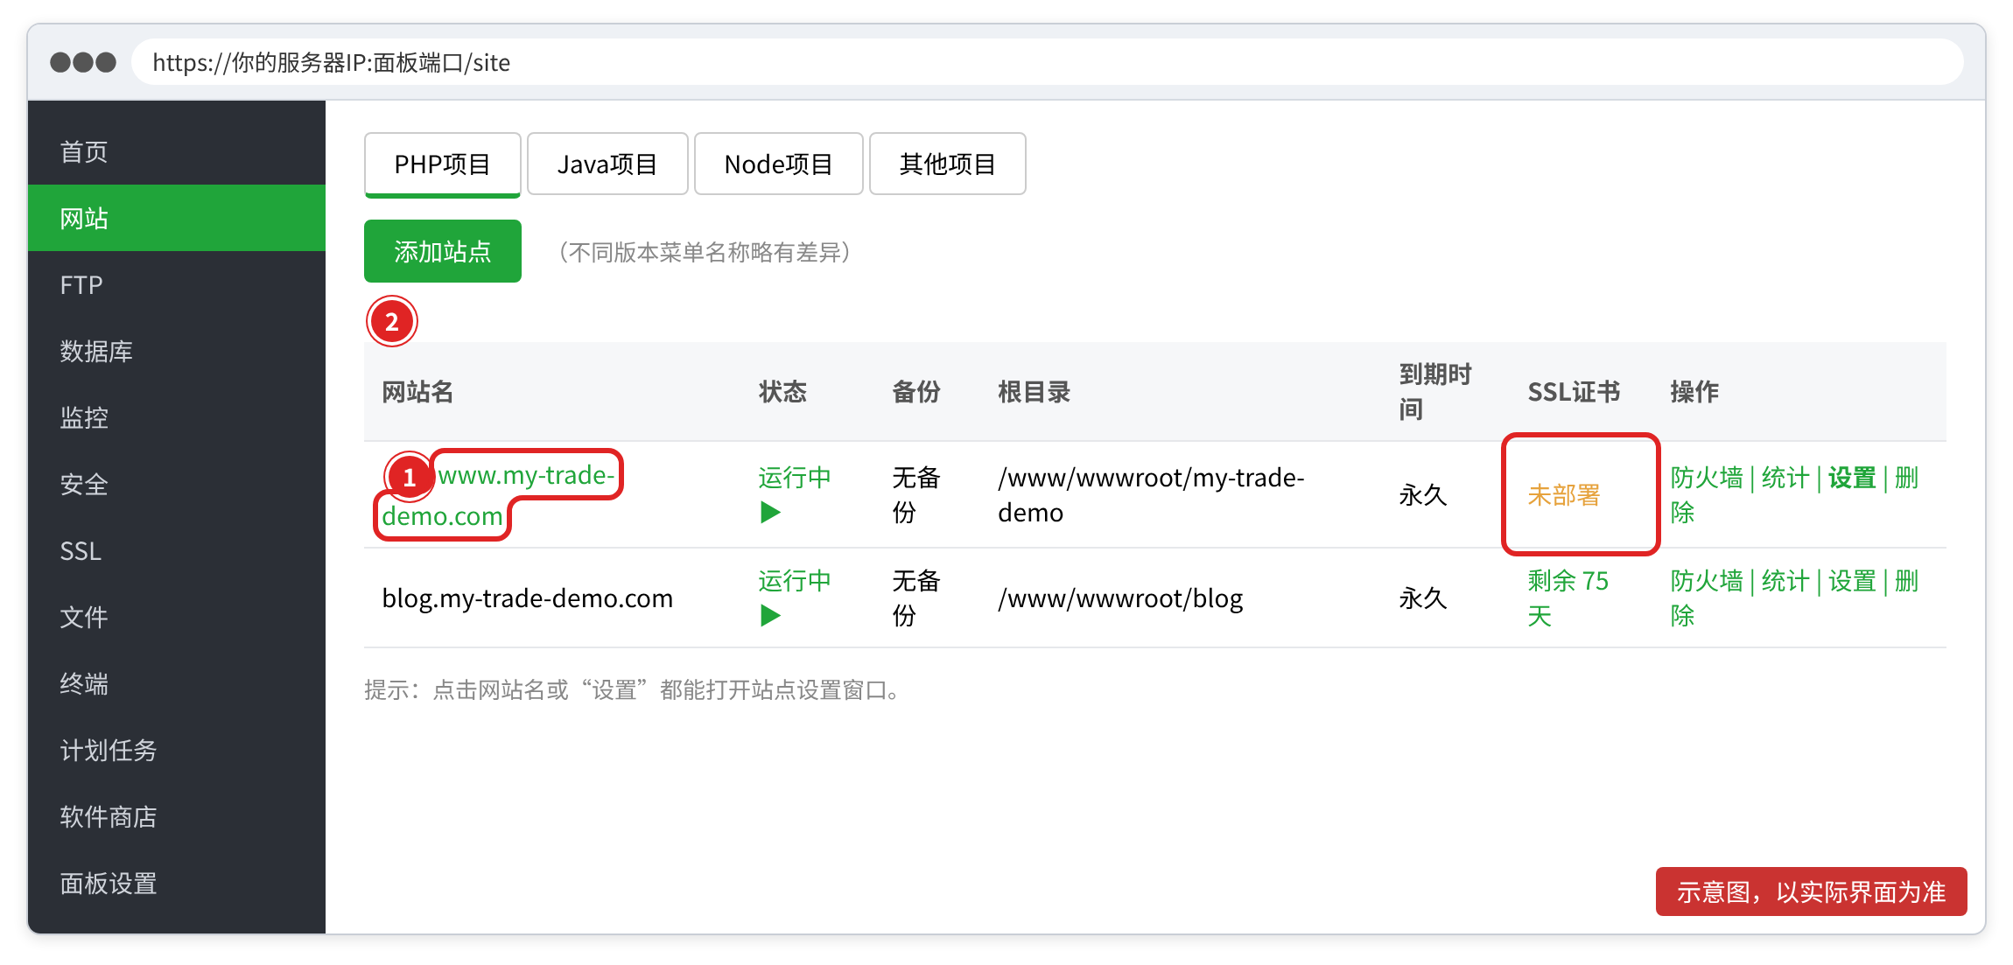Open 文件 in the sidebar
2013x965 pixels.
click(x=176, y=617)
